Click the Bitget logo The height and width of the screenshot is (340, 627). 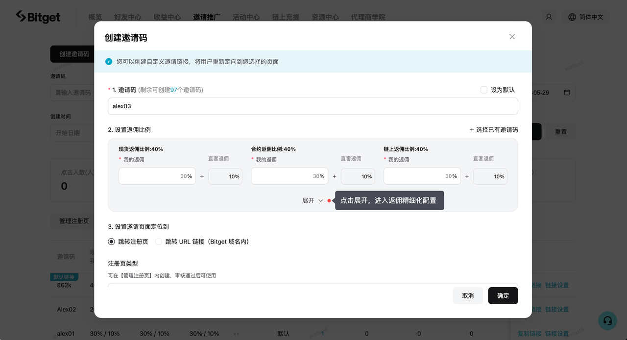click(38, 17)
